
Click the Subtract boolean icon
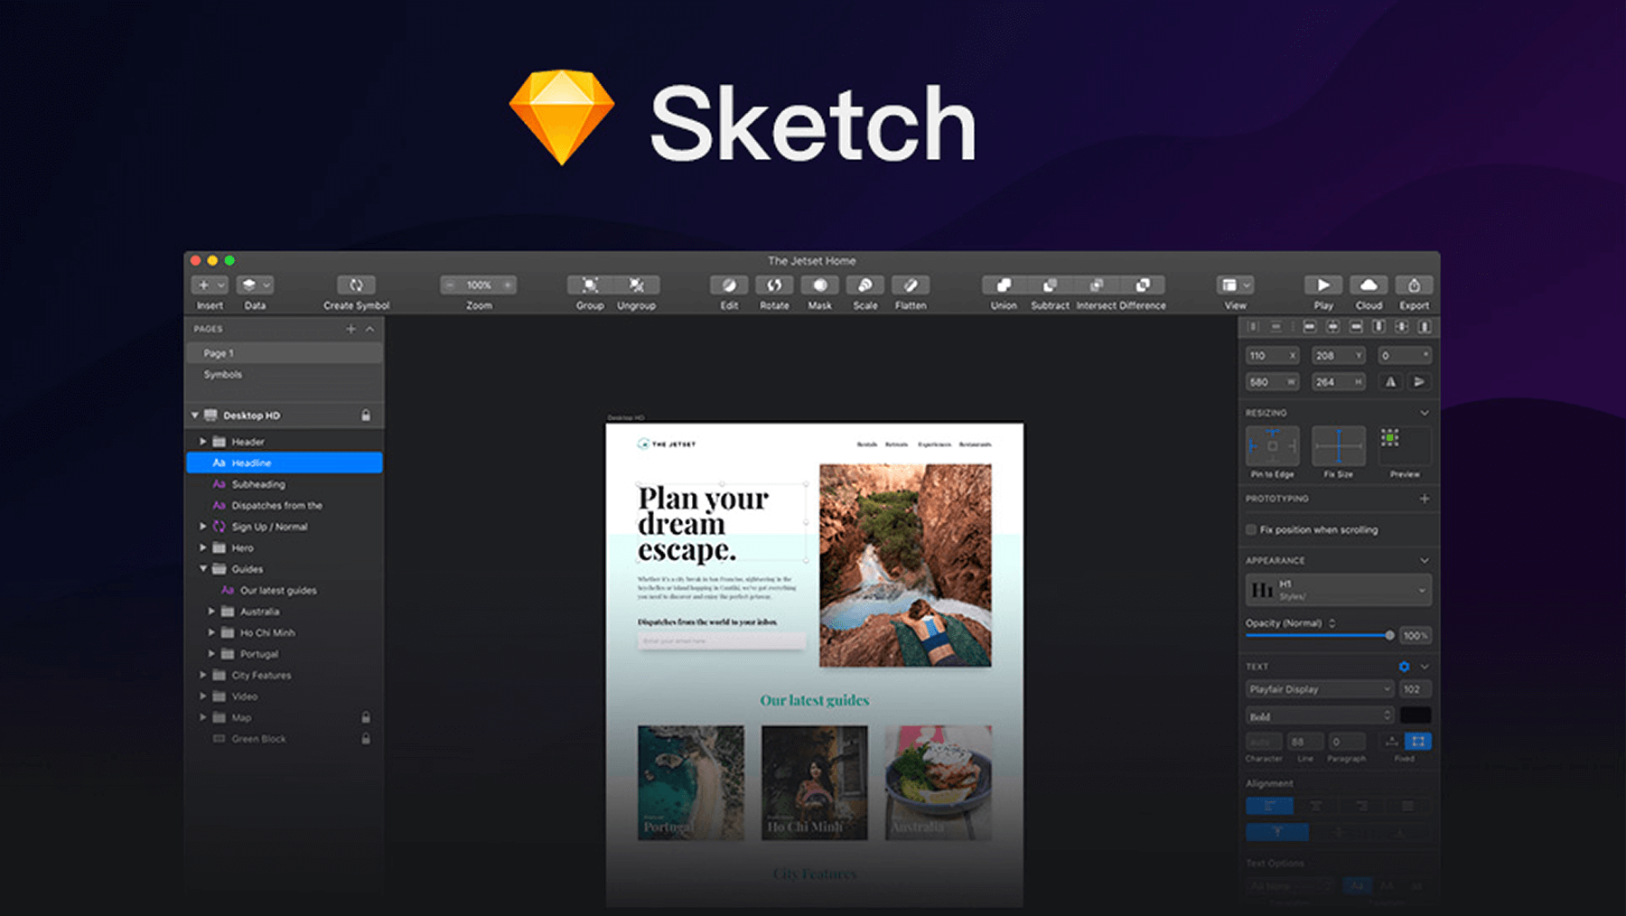click(1049, 285)
